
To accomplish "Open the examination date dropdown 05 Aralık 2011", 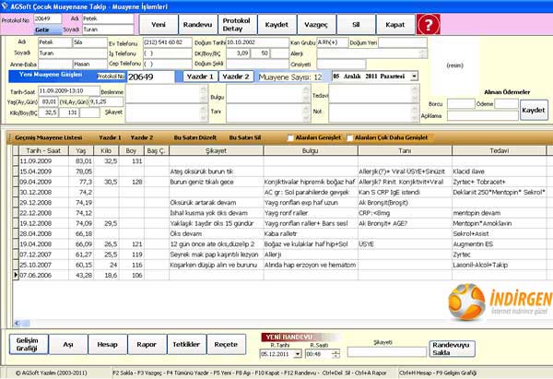I will (413, 76).
